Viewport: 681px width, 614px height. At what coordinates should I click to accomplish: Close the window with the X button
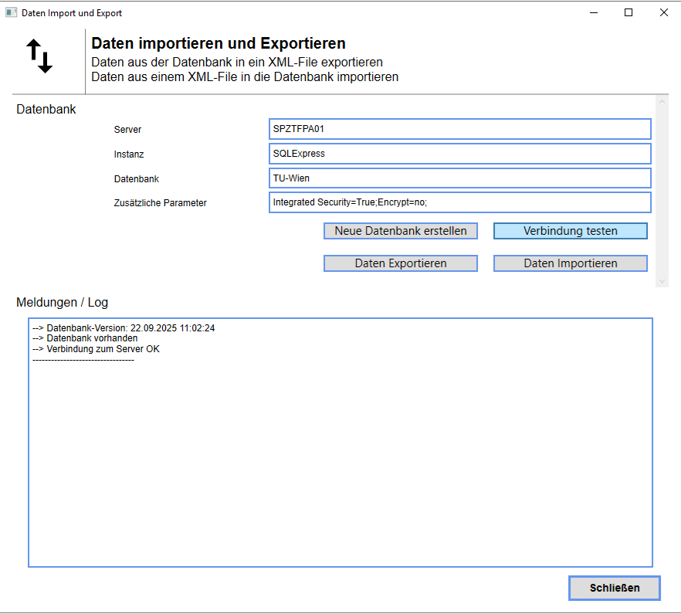coord(663,13)
